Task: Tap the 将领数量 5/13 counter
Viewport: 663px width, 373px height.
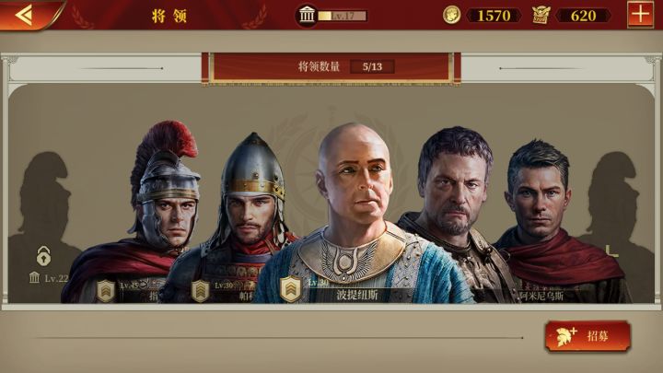Action: point(331,67)
